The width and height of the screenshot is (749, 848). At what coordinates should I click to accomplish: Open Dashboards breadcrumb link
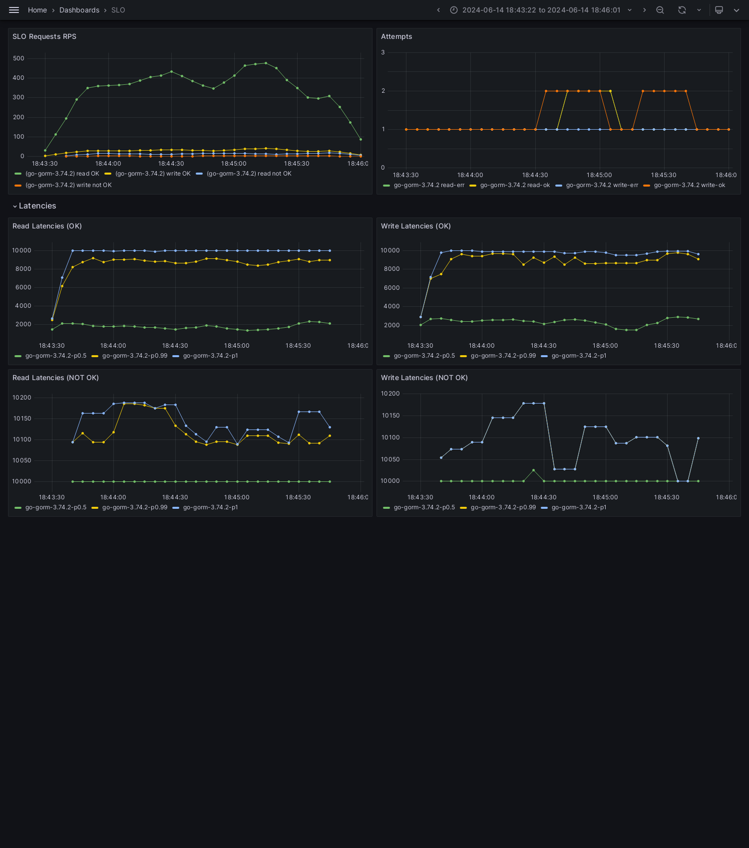click(79, 10)
